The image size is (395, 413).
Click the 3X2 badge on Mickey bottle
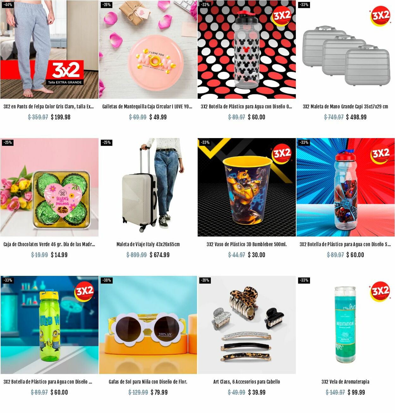tap(282, 16)
